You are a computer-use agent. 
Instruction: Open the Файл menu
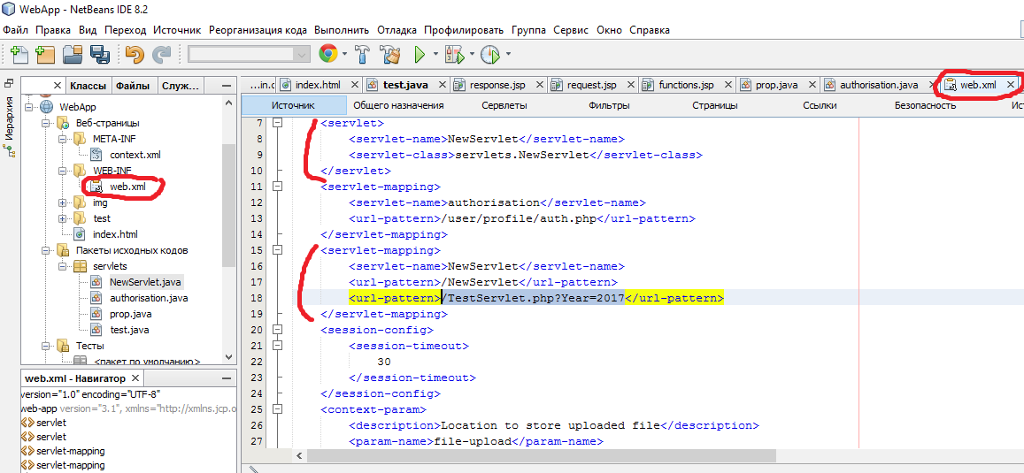(x=16, y=30)
